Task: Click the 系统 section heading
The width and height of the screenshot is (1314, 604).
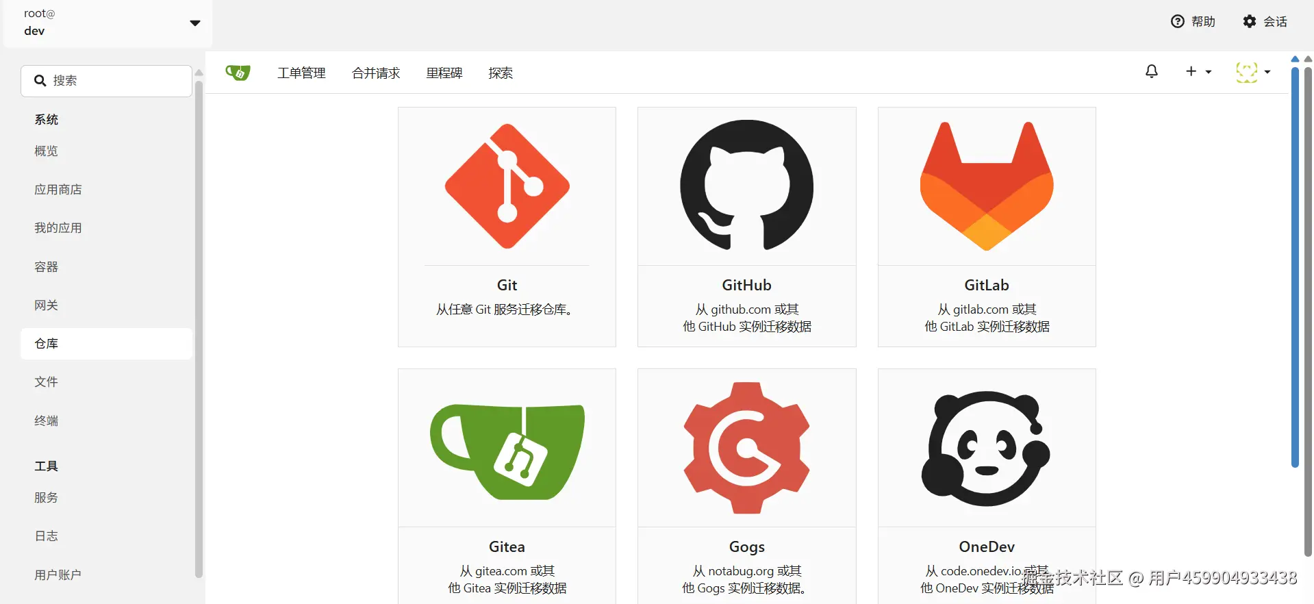Action: pyautogui.click(x=47, y=120)
